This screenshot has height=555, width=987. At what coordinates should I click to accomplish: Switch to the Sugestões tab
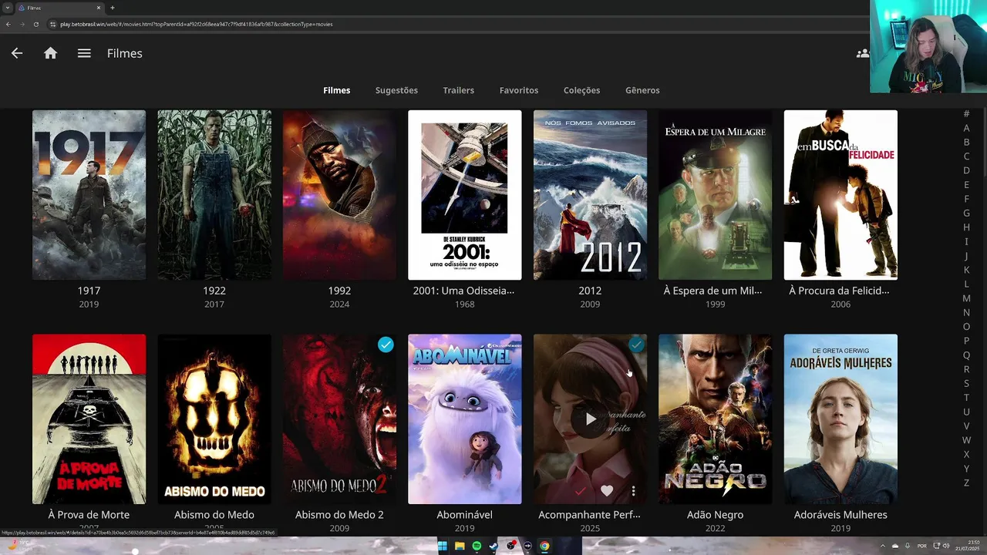coord(396,90)
